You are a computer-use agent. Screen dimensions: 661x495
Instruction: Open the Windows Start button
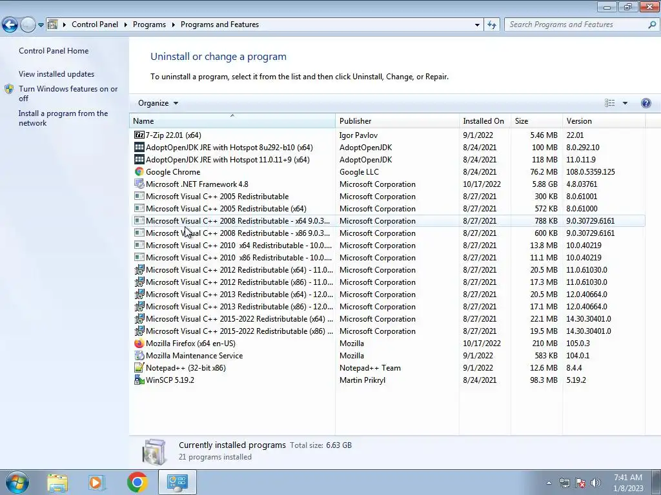pos(17,482)
